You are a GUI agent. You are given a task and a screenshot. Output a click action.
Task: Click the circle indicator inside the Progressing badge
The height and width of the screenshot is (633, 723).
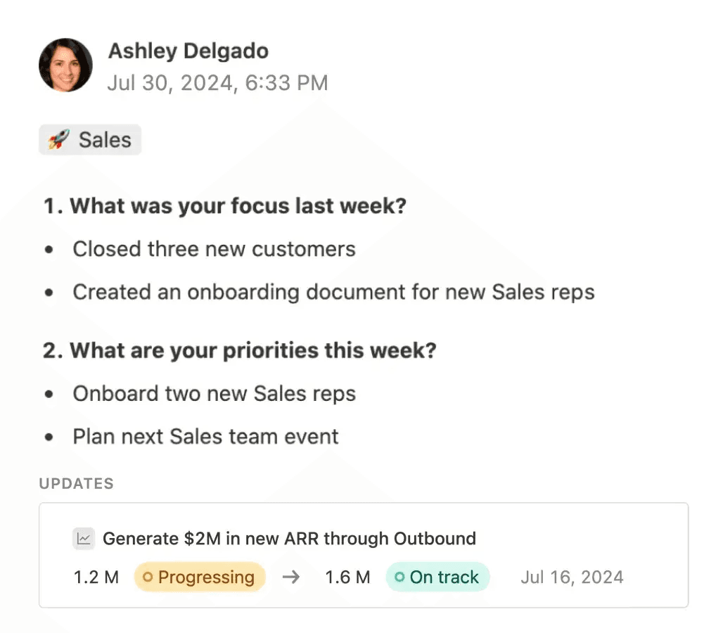tap(148, 577)
